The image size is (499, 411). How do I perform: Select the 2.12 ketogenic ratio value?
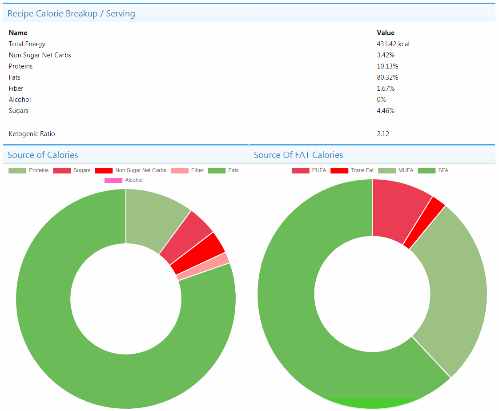383,134
